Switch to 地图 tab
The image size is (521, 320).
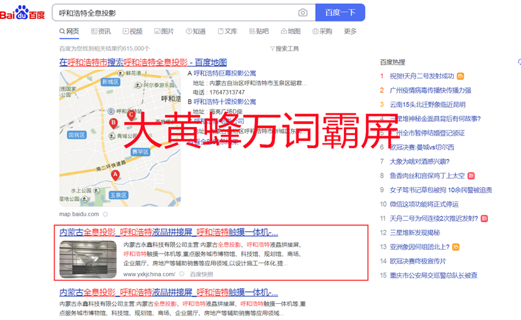point(290,31)
